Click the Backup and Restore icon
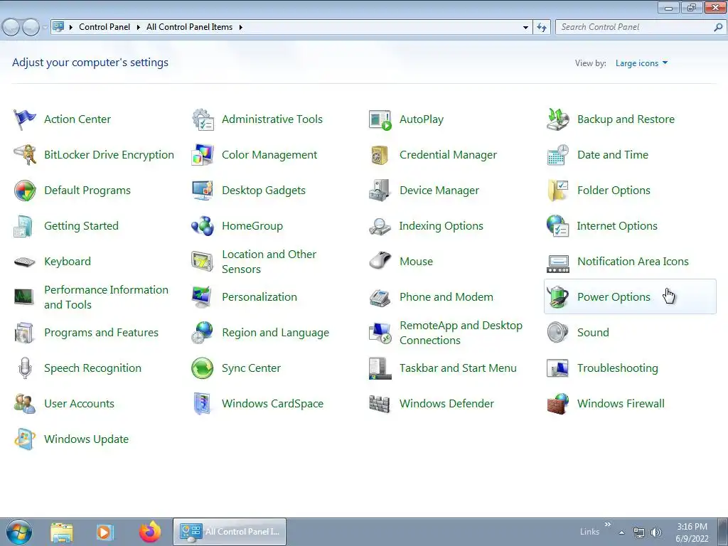This screenshot has height=546, width=728. [x=557, y=119]
